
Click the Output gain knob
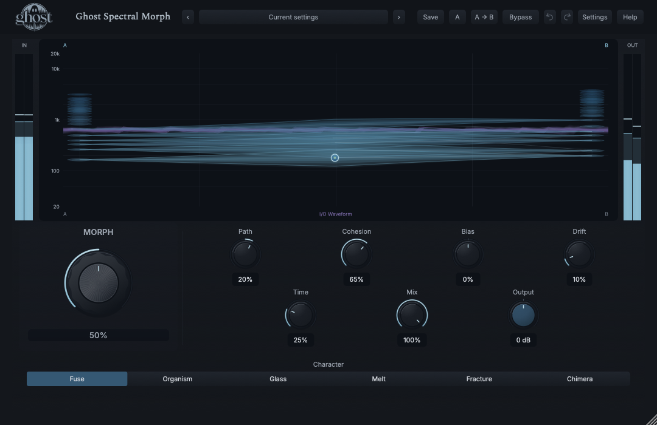click(x=523, y=315)
